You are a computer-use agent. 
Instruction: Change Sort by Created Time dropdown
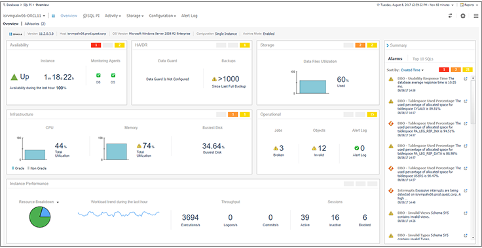pos(412,70)
